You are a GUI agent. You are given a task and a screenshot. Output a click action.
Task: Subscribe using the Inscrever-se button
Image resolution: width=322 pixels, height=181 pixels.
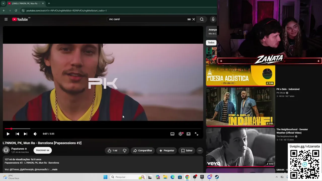(x=43, y=150)
